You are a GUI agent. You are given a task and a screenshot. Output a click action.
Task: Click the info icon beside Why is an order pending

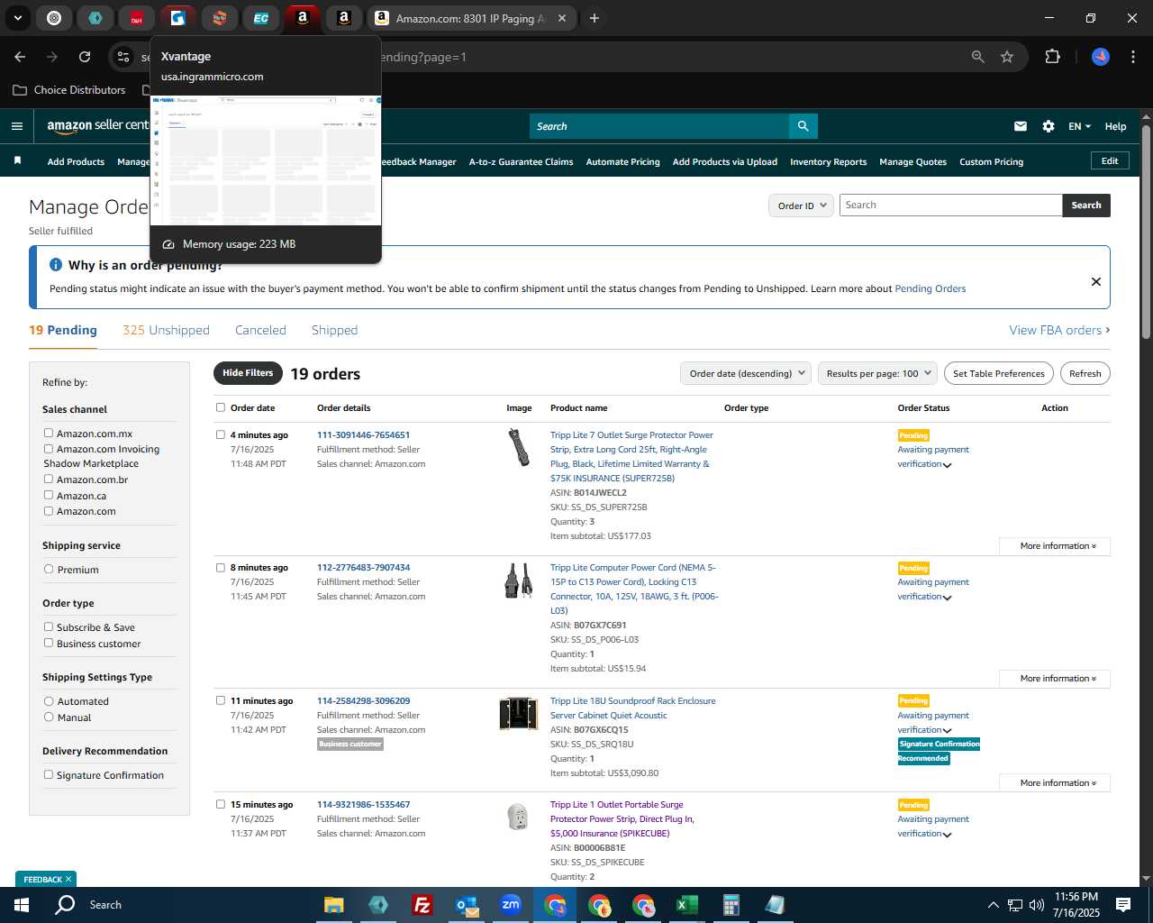click(x=56, y=265)
